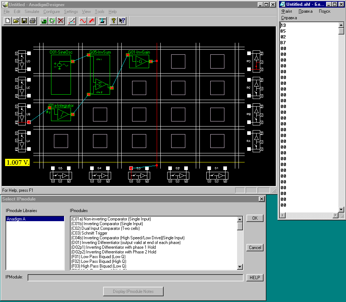Open the Simulate menu

[x=32, y=12]
